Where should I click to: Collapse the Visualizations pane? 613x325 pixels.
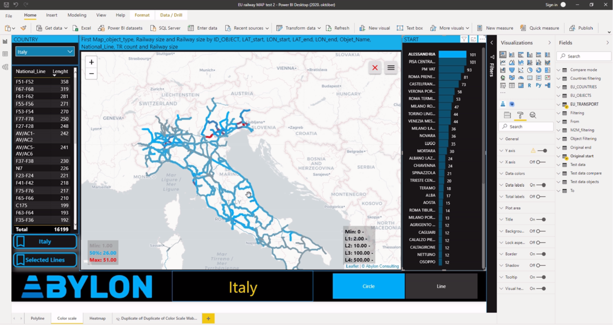[549, 43]
